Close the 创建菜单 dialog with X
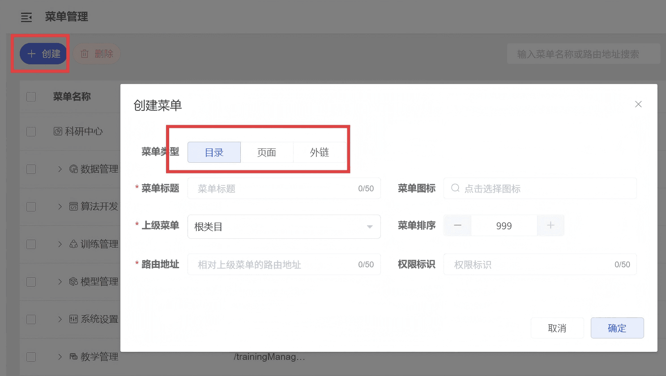 [638, 104]
